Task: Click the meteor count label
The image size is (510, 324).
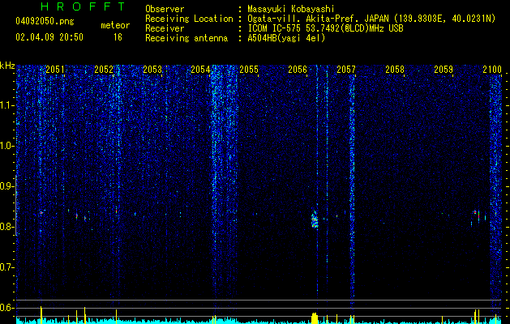Action: point(115,26)
